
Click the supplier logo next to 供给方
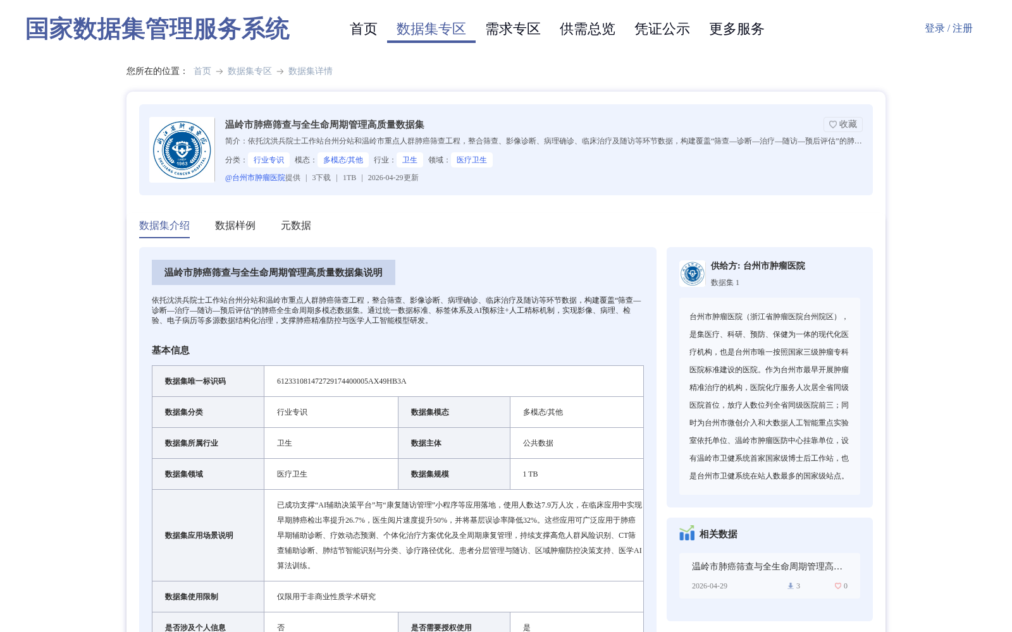pyautogui.click(x=692, y=274)
